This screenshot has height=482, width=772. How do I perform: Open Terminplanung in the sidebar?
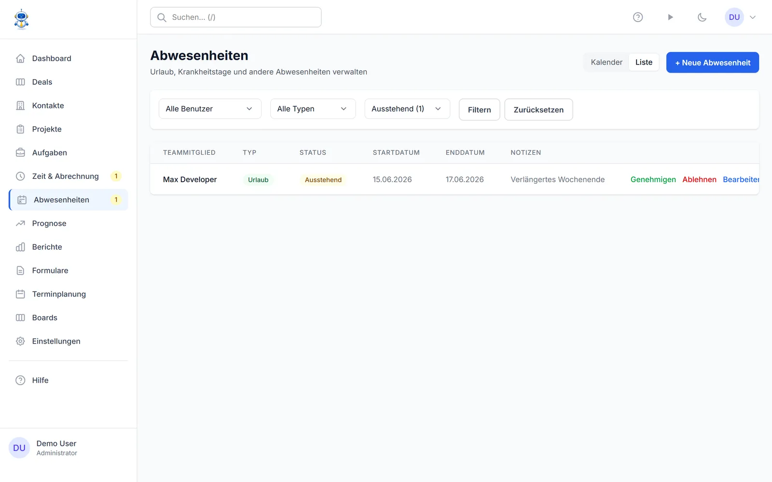click(69, 294)
